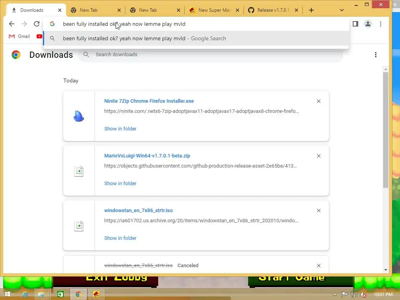Open Internet Explorer from the taskbar
The width and height of the screenshot is (400, 300).
[25, 294]
